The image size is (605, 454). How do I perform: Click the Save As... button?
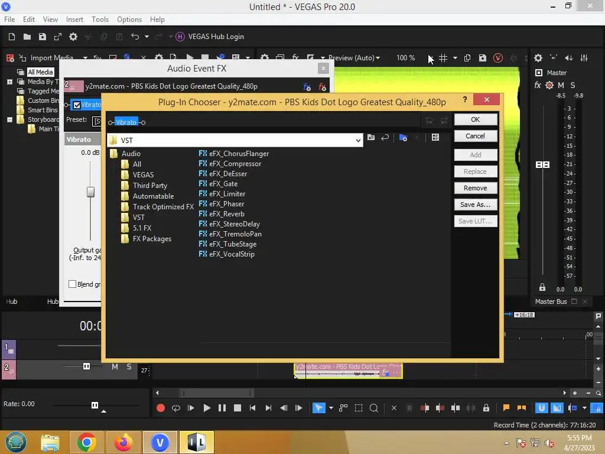click(x=476, y=205)
